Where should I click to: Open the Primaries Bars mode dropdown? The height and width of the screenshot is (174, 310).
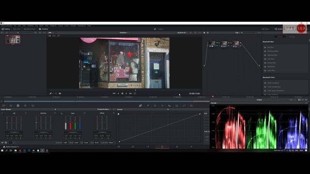point(104,109)
